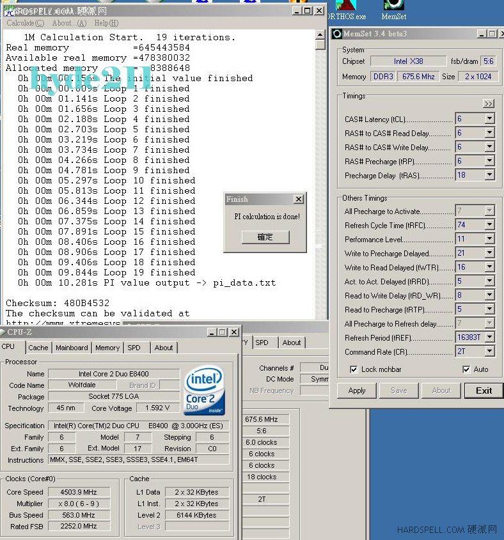Maximize the Super PI window
The image size is (504, 540).
pyautogui.click(x=308, y=11)
